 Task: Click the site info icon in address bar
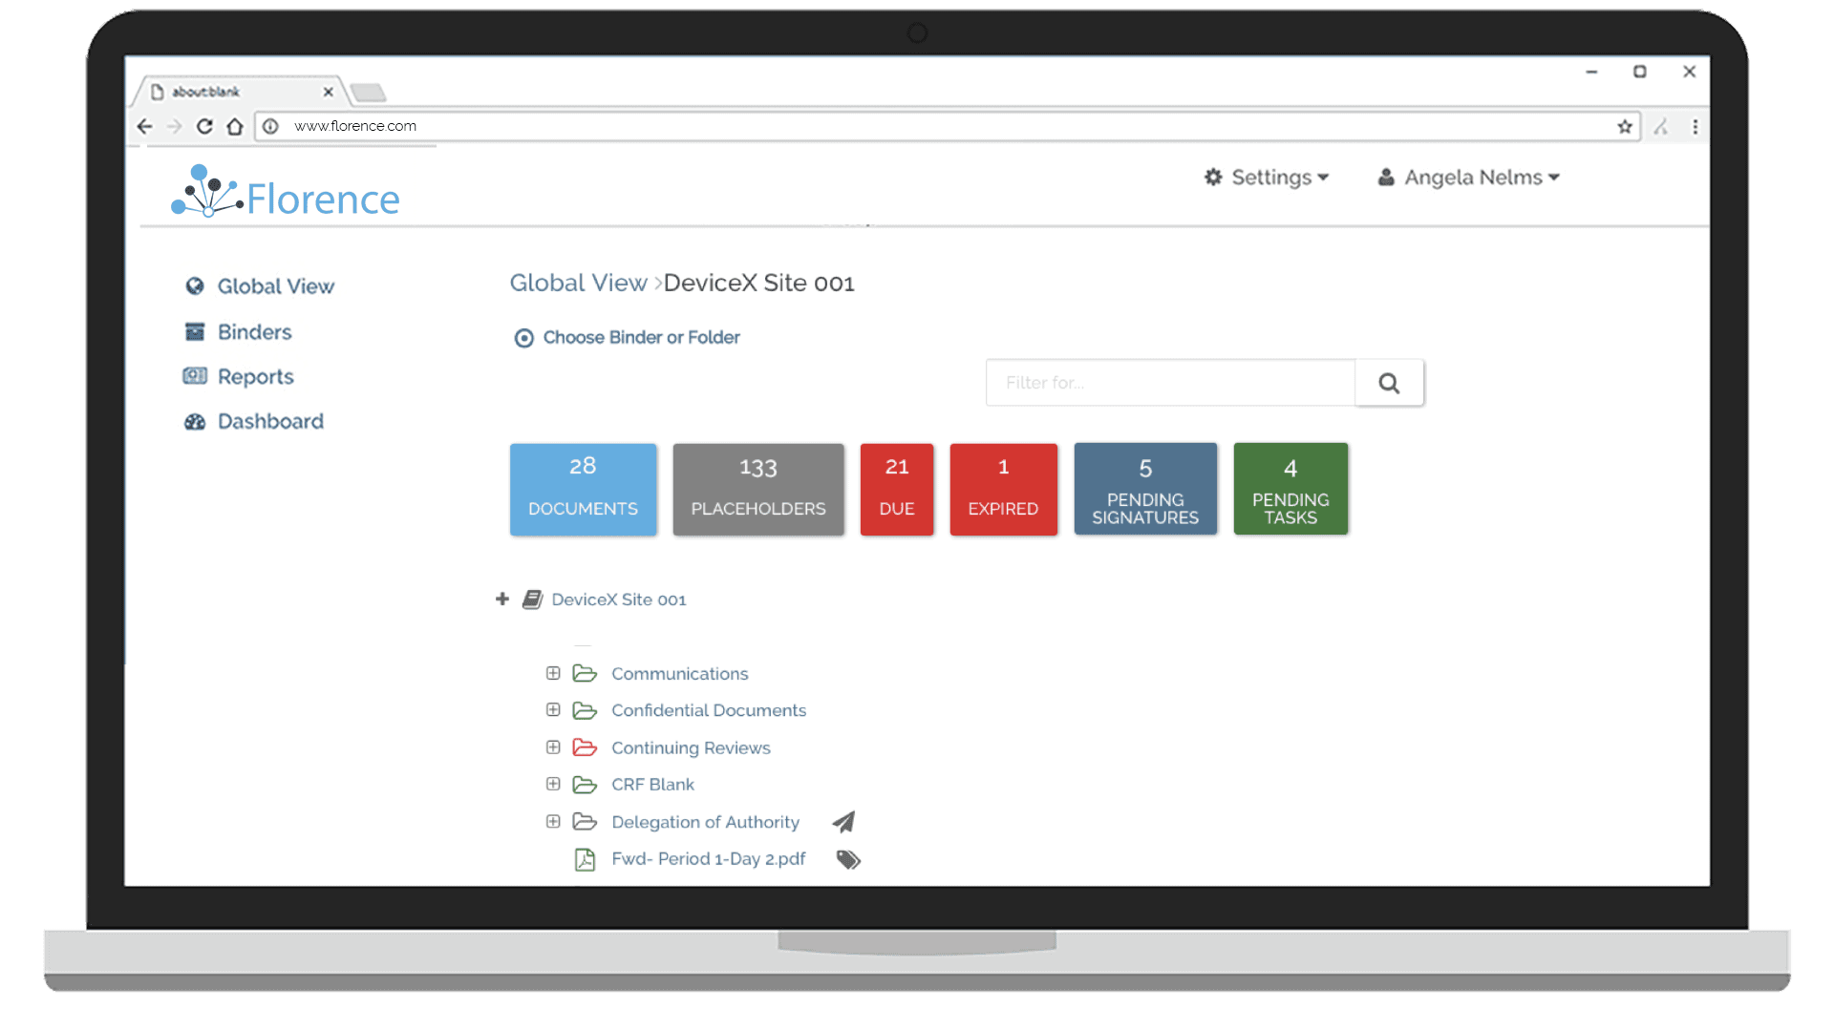pos(270,126)
